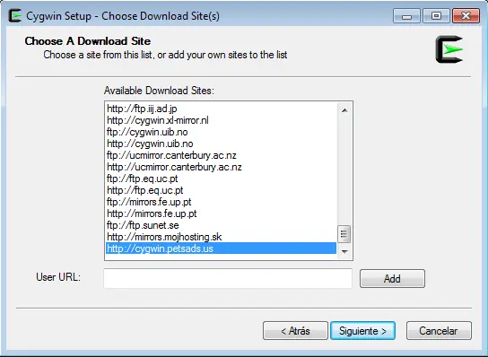Focus the User URL text field
The width and height of the screenshot is (488, 357).
[228, 278]
